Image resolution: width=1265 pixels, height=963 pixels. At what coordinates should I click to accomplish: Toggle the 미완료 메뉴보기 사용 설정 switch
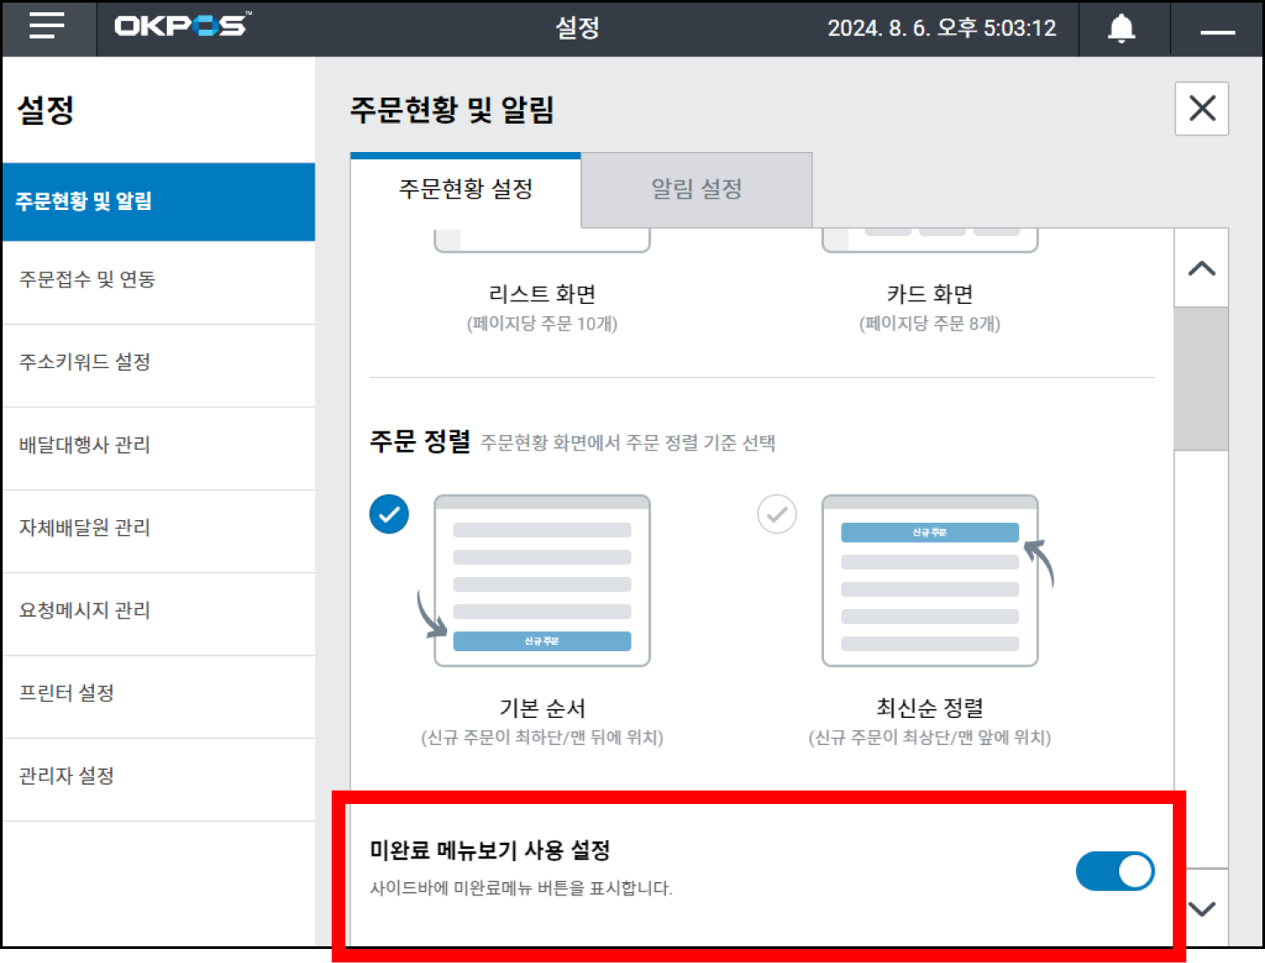[1115, 871]
